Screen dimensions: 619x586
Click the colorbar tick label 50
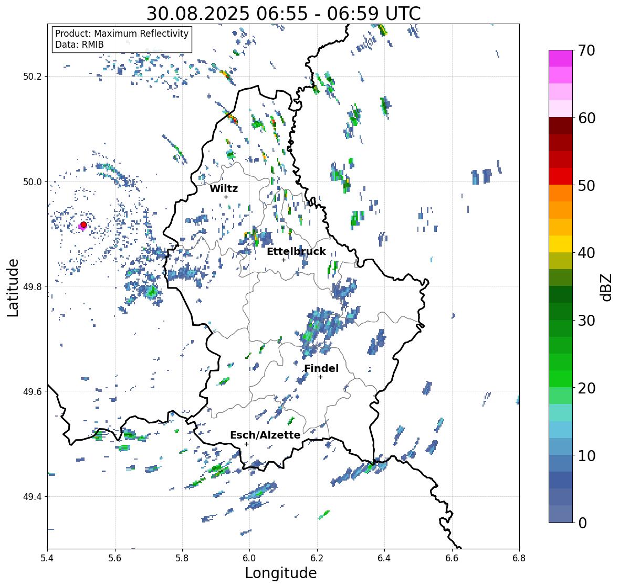coord(586,185)
